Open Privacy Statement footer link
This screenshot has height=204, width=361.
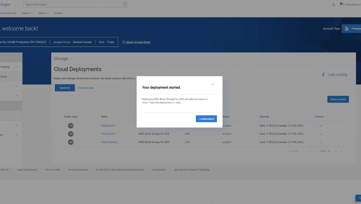[78, 170]
